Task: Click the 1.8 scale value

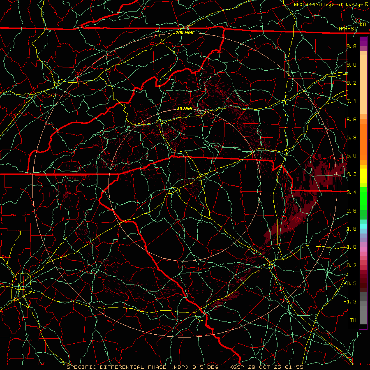Action: tap(351, 229)
